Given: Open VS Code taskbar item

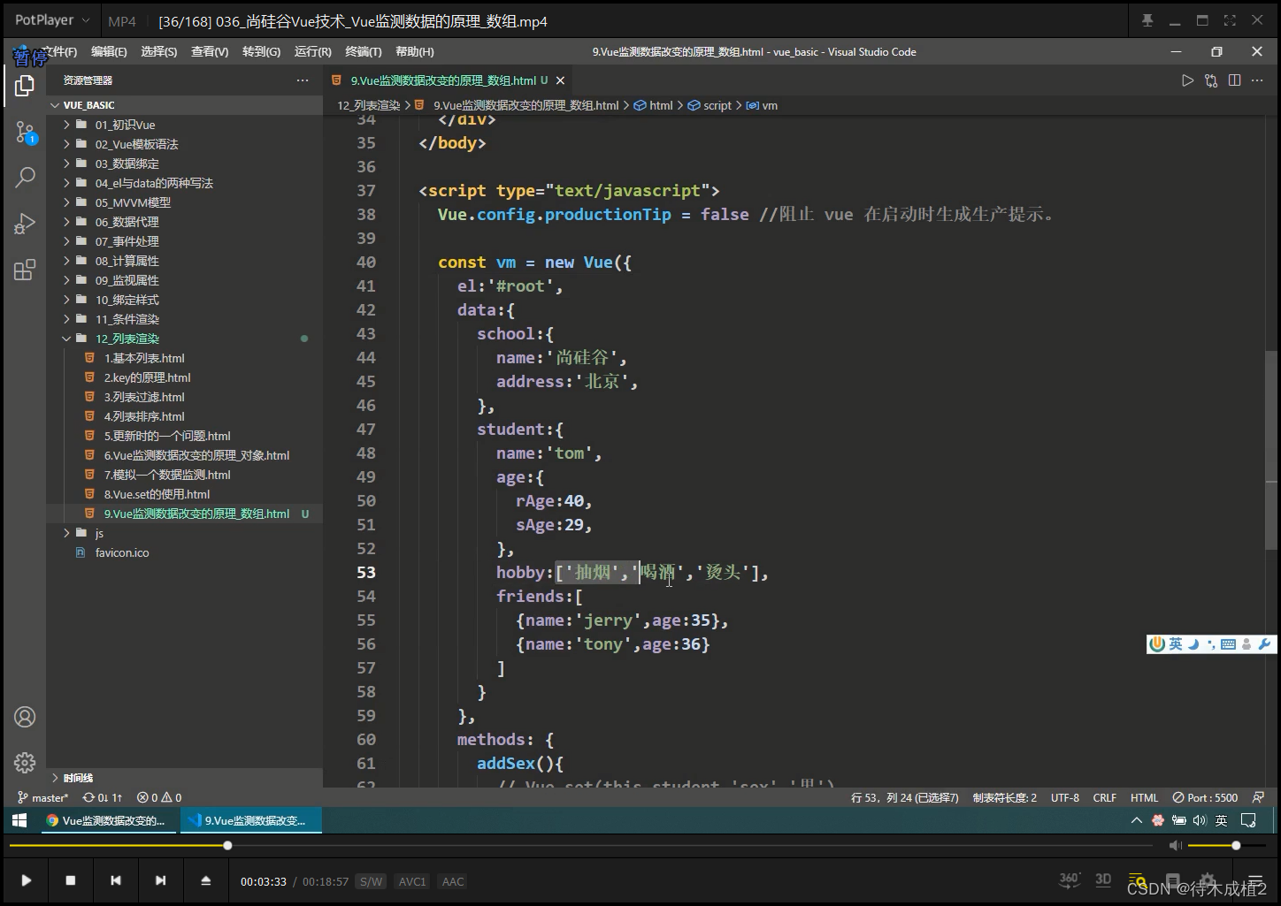Looking at the screenshot, I should point(250,820).
